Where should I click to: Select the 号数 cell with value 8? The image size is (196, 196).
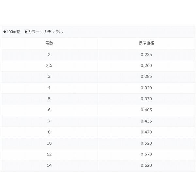tap(49, 132)
